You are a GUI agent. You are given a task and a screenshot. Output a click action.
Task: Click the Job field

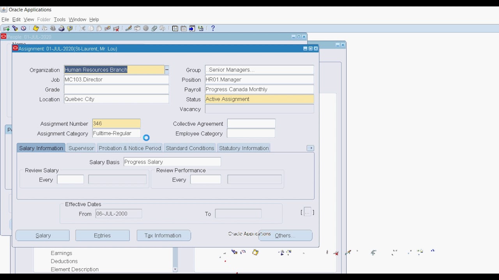pos(116,80)
